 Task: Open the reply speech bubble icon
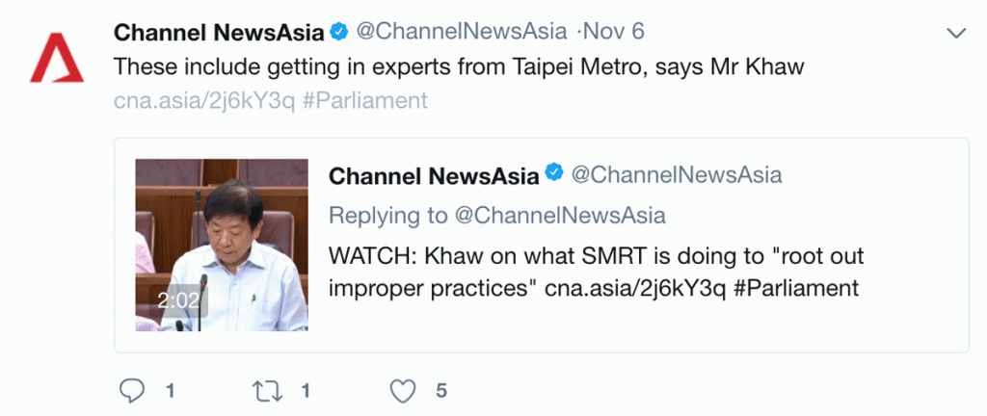pos(131,390)
